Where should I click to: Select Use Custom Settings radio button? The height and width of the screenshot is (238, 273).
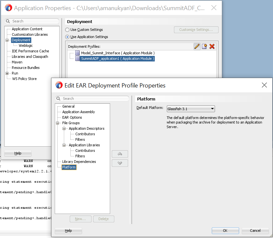pos(67,30)
